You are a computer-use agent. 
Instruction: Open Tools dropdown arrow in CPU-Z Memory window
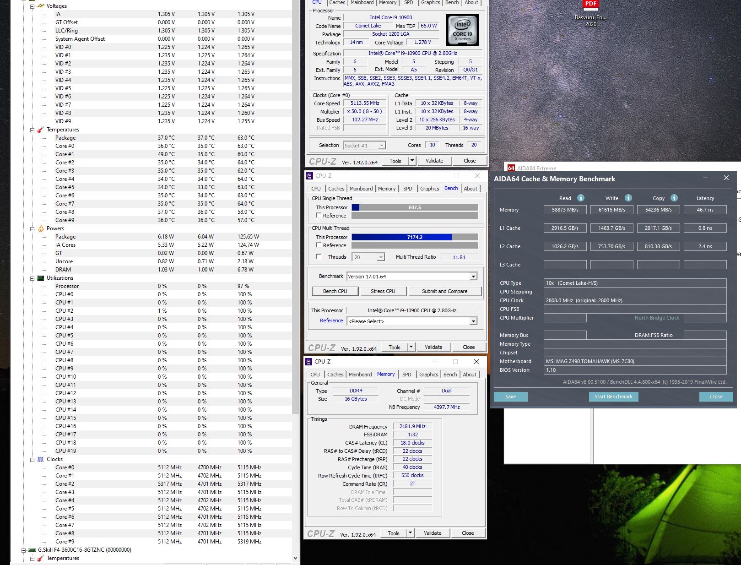(410, 533)
